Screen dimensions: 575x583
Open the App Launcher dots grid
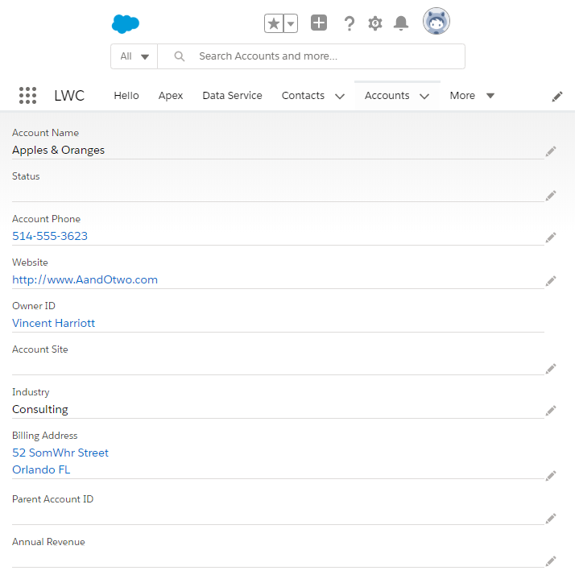[x=27, y=96]
